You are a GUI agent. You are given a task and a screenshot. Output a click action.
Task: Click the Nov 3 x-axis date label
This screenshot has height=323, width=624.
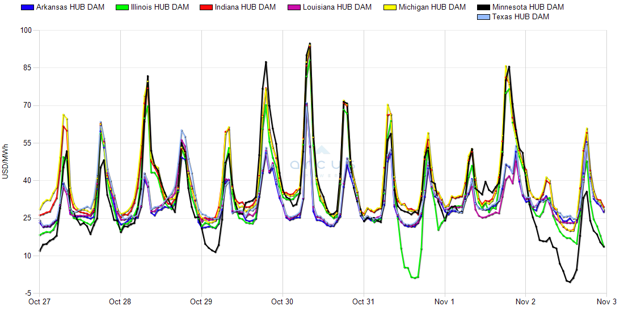tap(606, 302)
